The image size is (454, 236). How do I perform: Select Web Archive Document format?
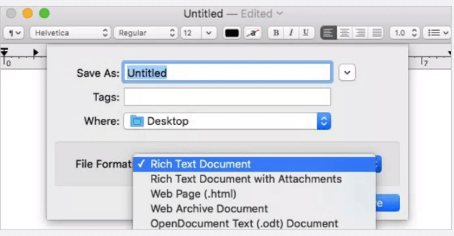pos(209,209)
